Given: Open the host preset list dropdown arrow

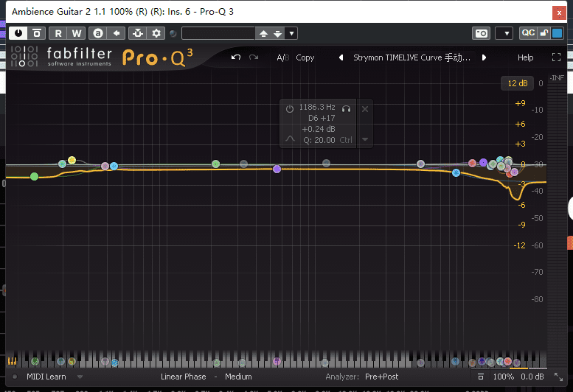Looking at the screenshot, I should [x=292, y=33].
